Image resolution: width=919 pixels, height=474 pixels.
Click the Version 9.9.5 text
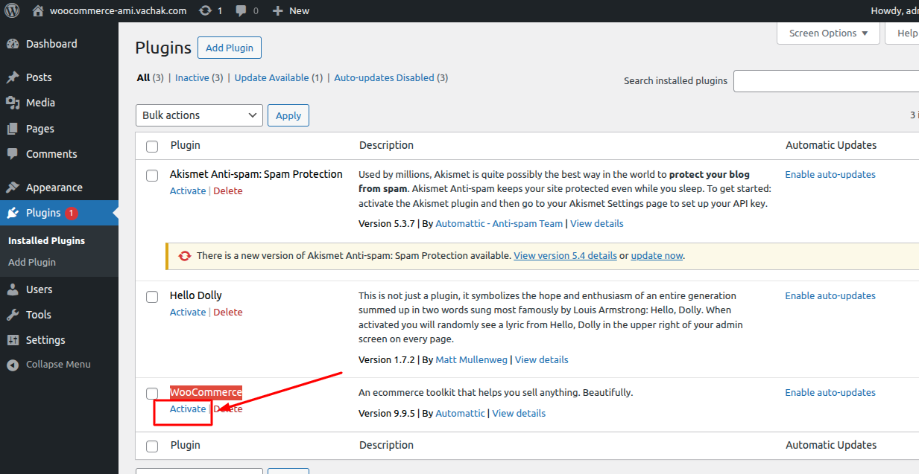point(387,413)
